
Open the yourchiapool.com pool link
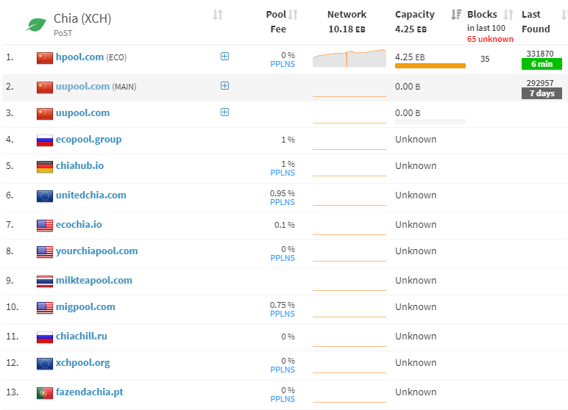click(96, 251)
